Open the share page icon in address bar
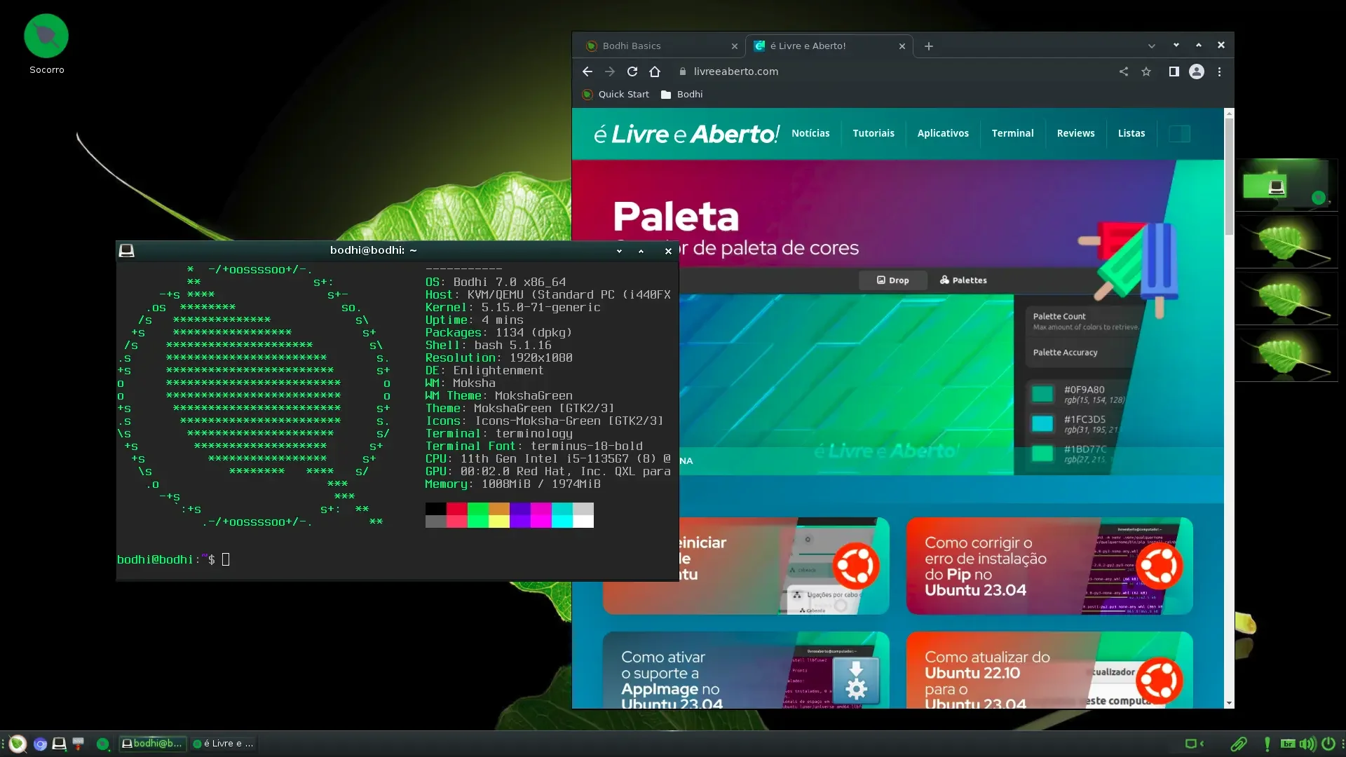This screenshot has width=1346, height=757. (1124, 71)
